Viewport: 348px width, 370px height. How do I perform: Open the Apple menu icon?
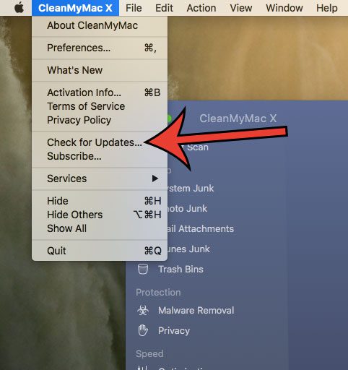click(x=19, y=8)
